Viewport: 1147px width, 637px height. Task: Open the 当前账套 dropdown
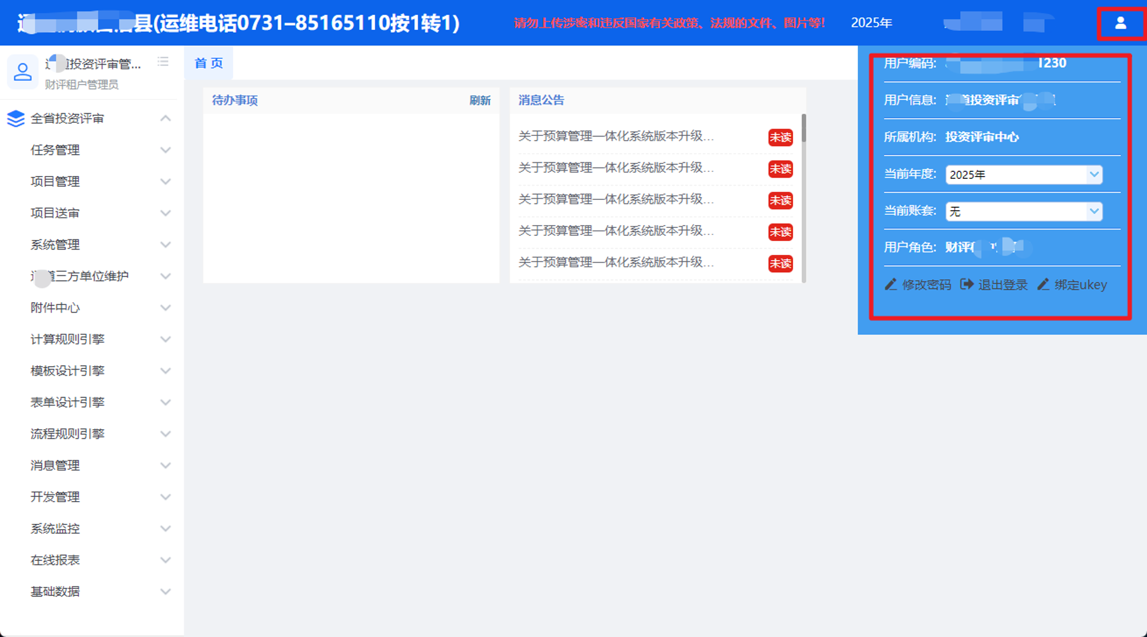[x=1024, y=211]
